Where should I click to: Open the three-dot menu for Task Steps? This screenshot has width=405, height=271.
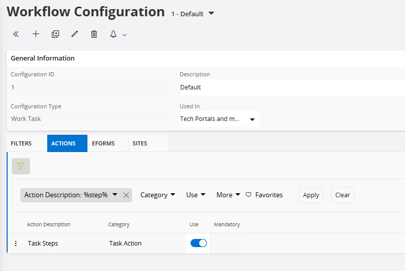tap(16, 244)
